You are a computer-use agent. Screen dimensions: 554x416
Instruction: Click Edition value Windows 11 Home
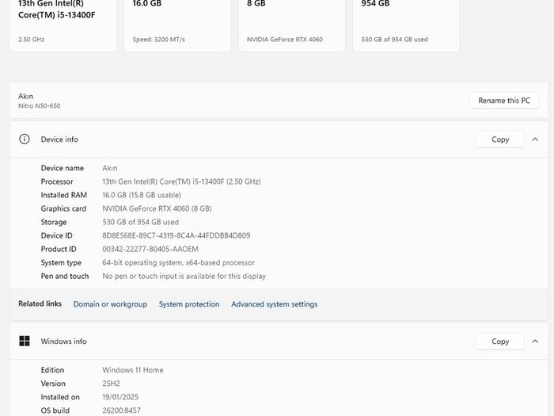(x=133, y=370)
